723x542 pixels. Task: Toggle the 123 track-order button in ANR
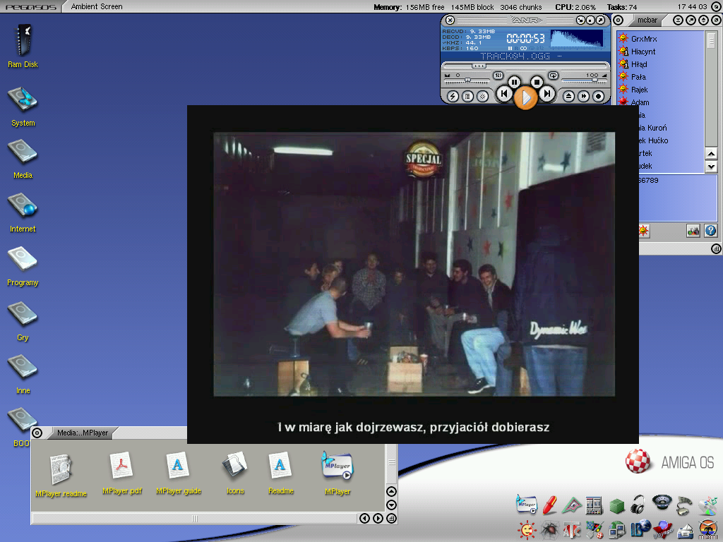[498, 75]
